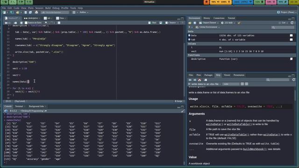Switch to the Terminal tab
Screen dimensions: 299x168
19,106
